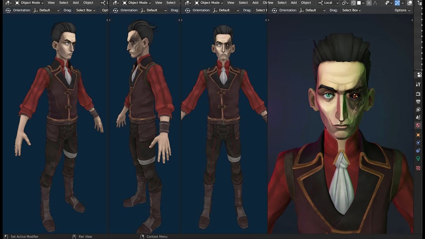425x239 pixels.
Task: Click orientation gizmo icon in first viewport
Action: [x=8, y=10]
